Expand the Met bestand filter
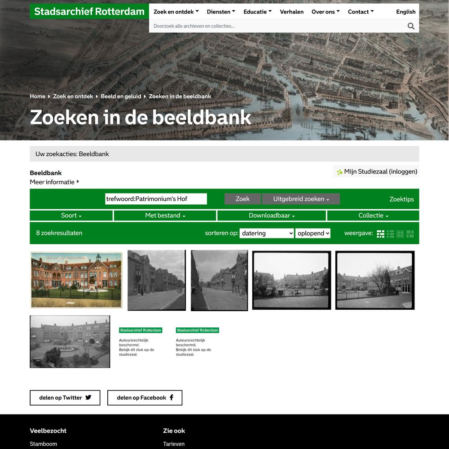Viewport: 449px width, 449px height. tap(165, 216)
